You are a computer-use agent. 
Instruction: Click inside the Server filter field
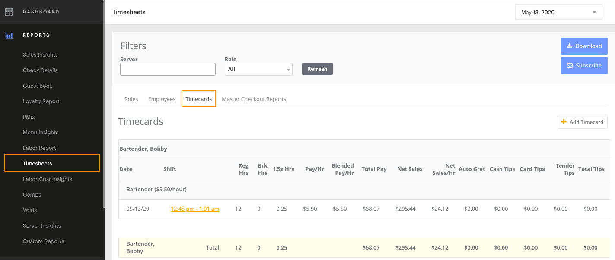[x=168, y=69]
